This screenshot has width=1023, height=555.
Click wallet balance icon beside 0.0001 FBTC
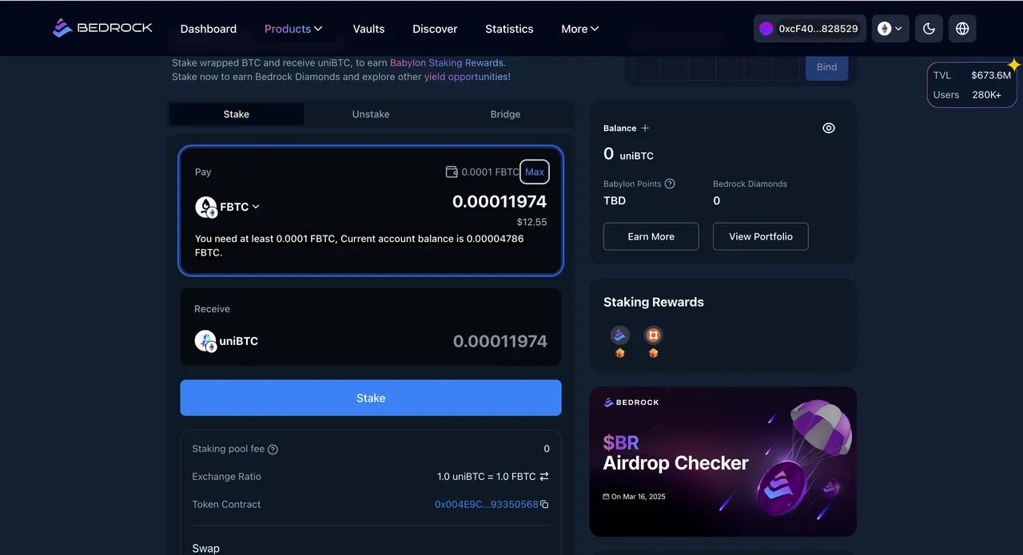click(452, 172)
